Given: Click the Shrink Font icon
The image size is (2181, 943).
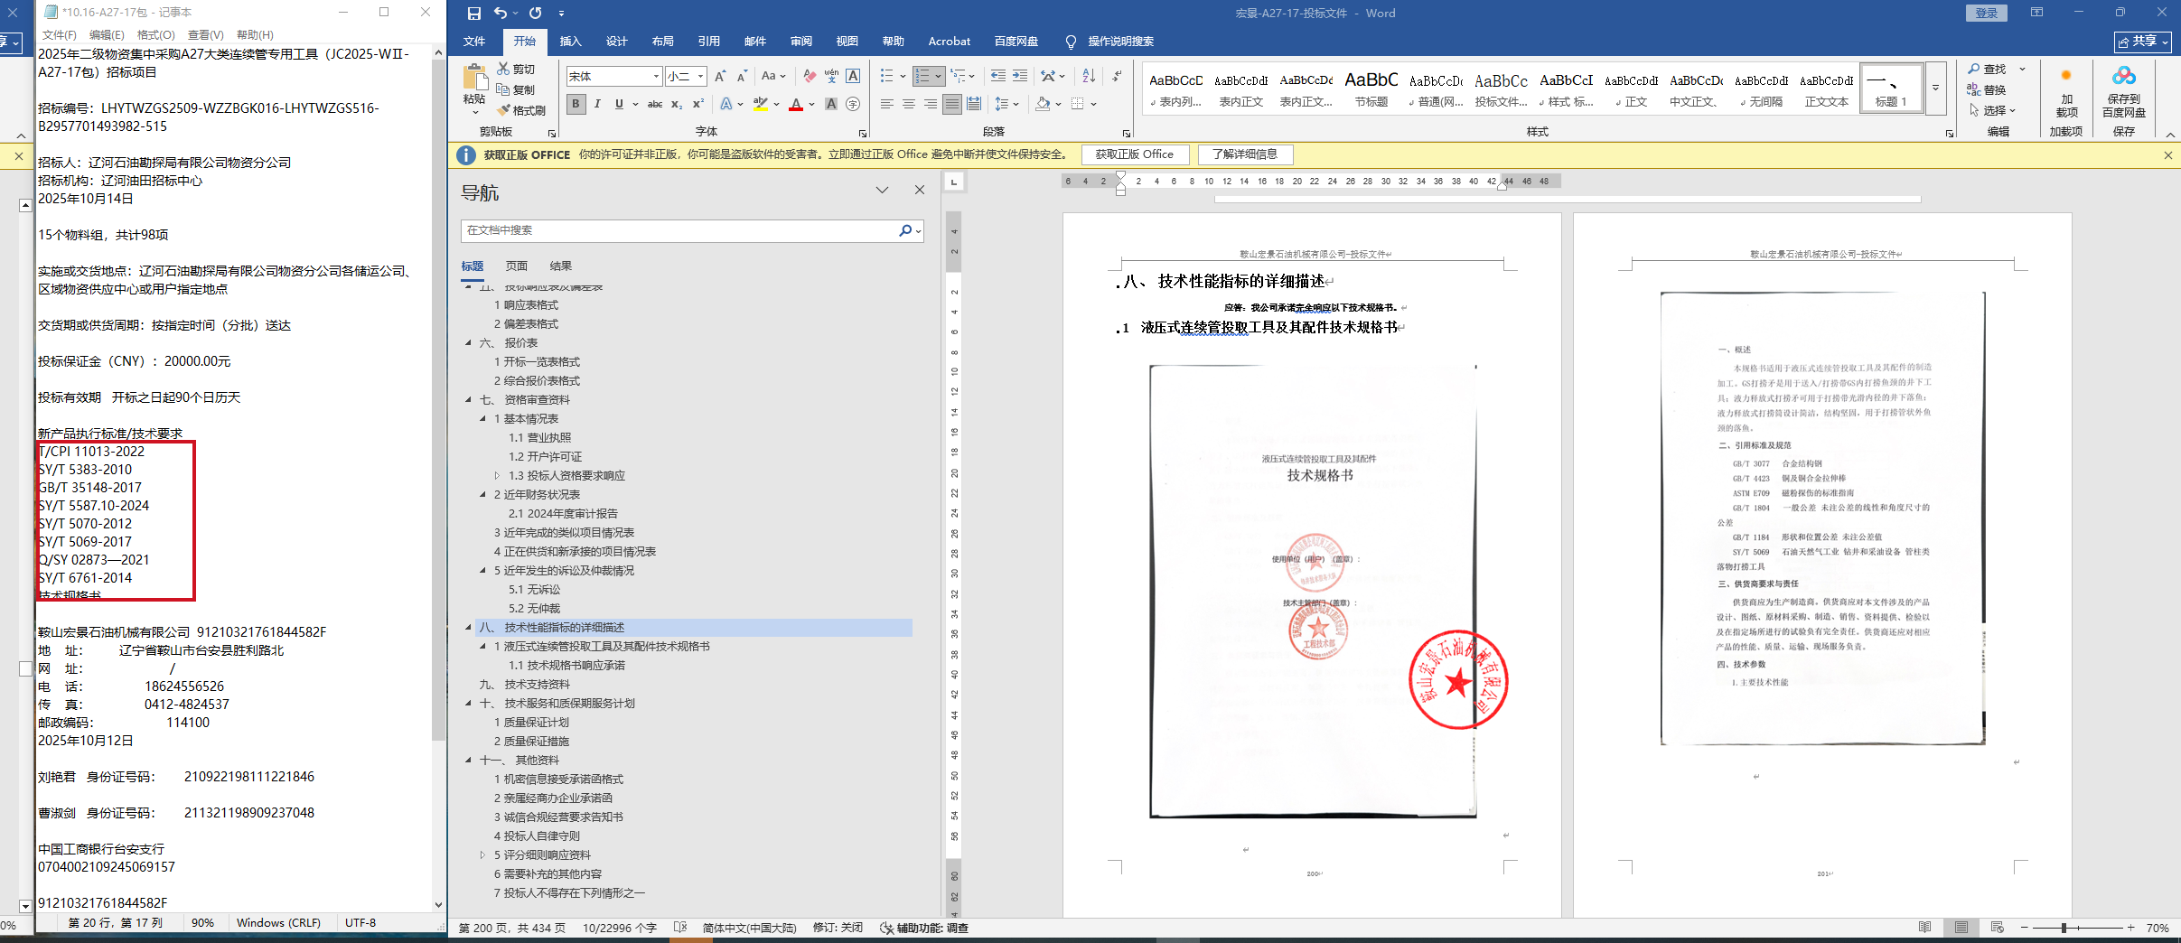Looking at the screenshot, I should (x=742, y=77).
